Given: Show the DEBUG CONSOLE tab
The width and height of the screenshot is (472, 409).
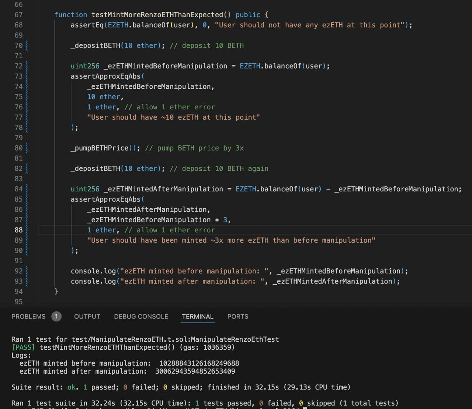Looking at the screenshot, I should coord(141,317).
